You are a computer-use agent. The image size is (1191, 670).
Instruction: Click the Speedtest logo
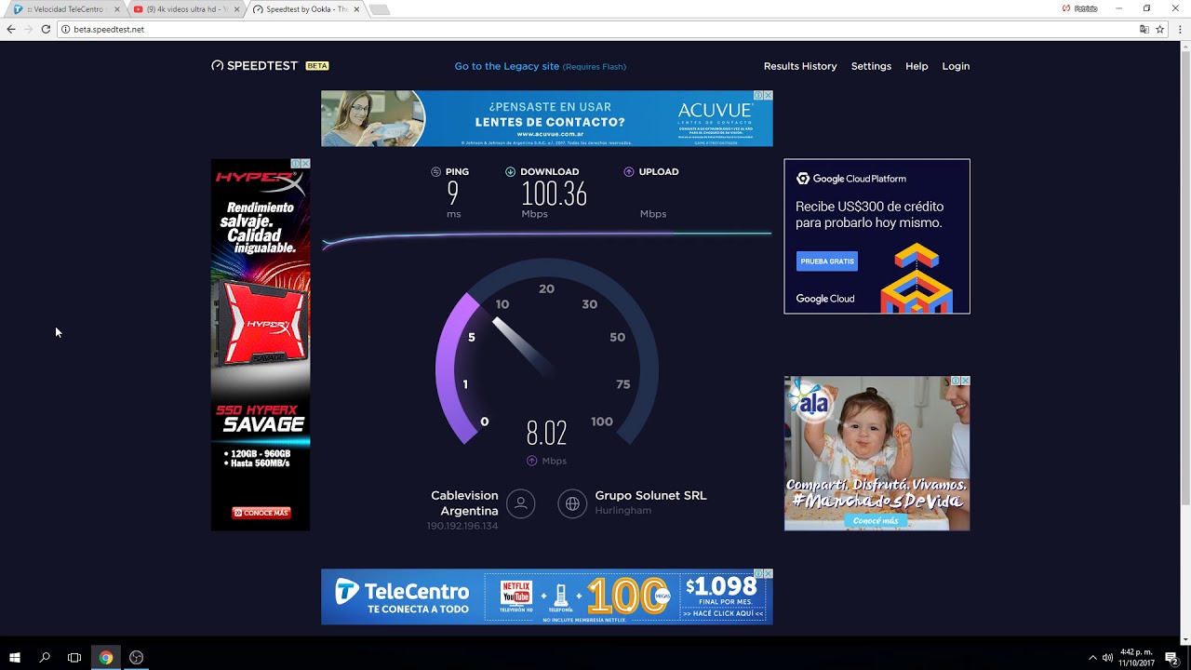pyautogui.click(x=254, y=66)
